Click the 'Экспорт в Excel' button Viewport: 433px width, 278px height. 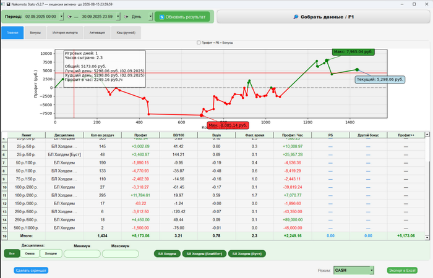click(x=402, y=271)
